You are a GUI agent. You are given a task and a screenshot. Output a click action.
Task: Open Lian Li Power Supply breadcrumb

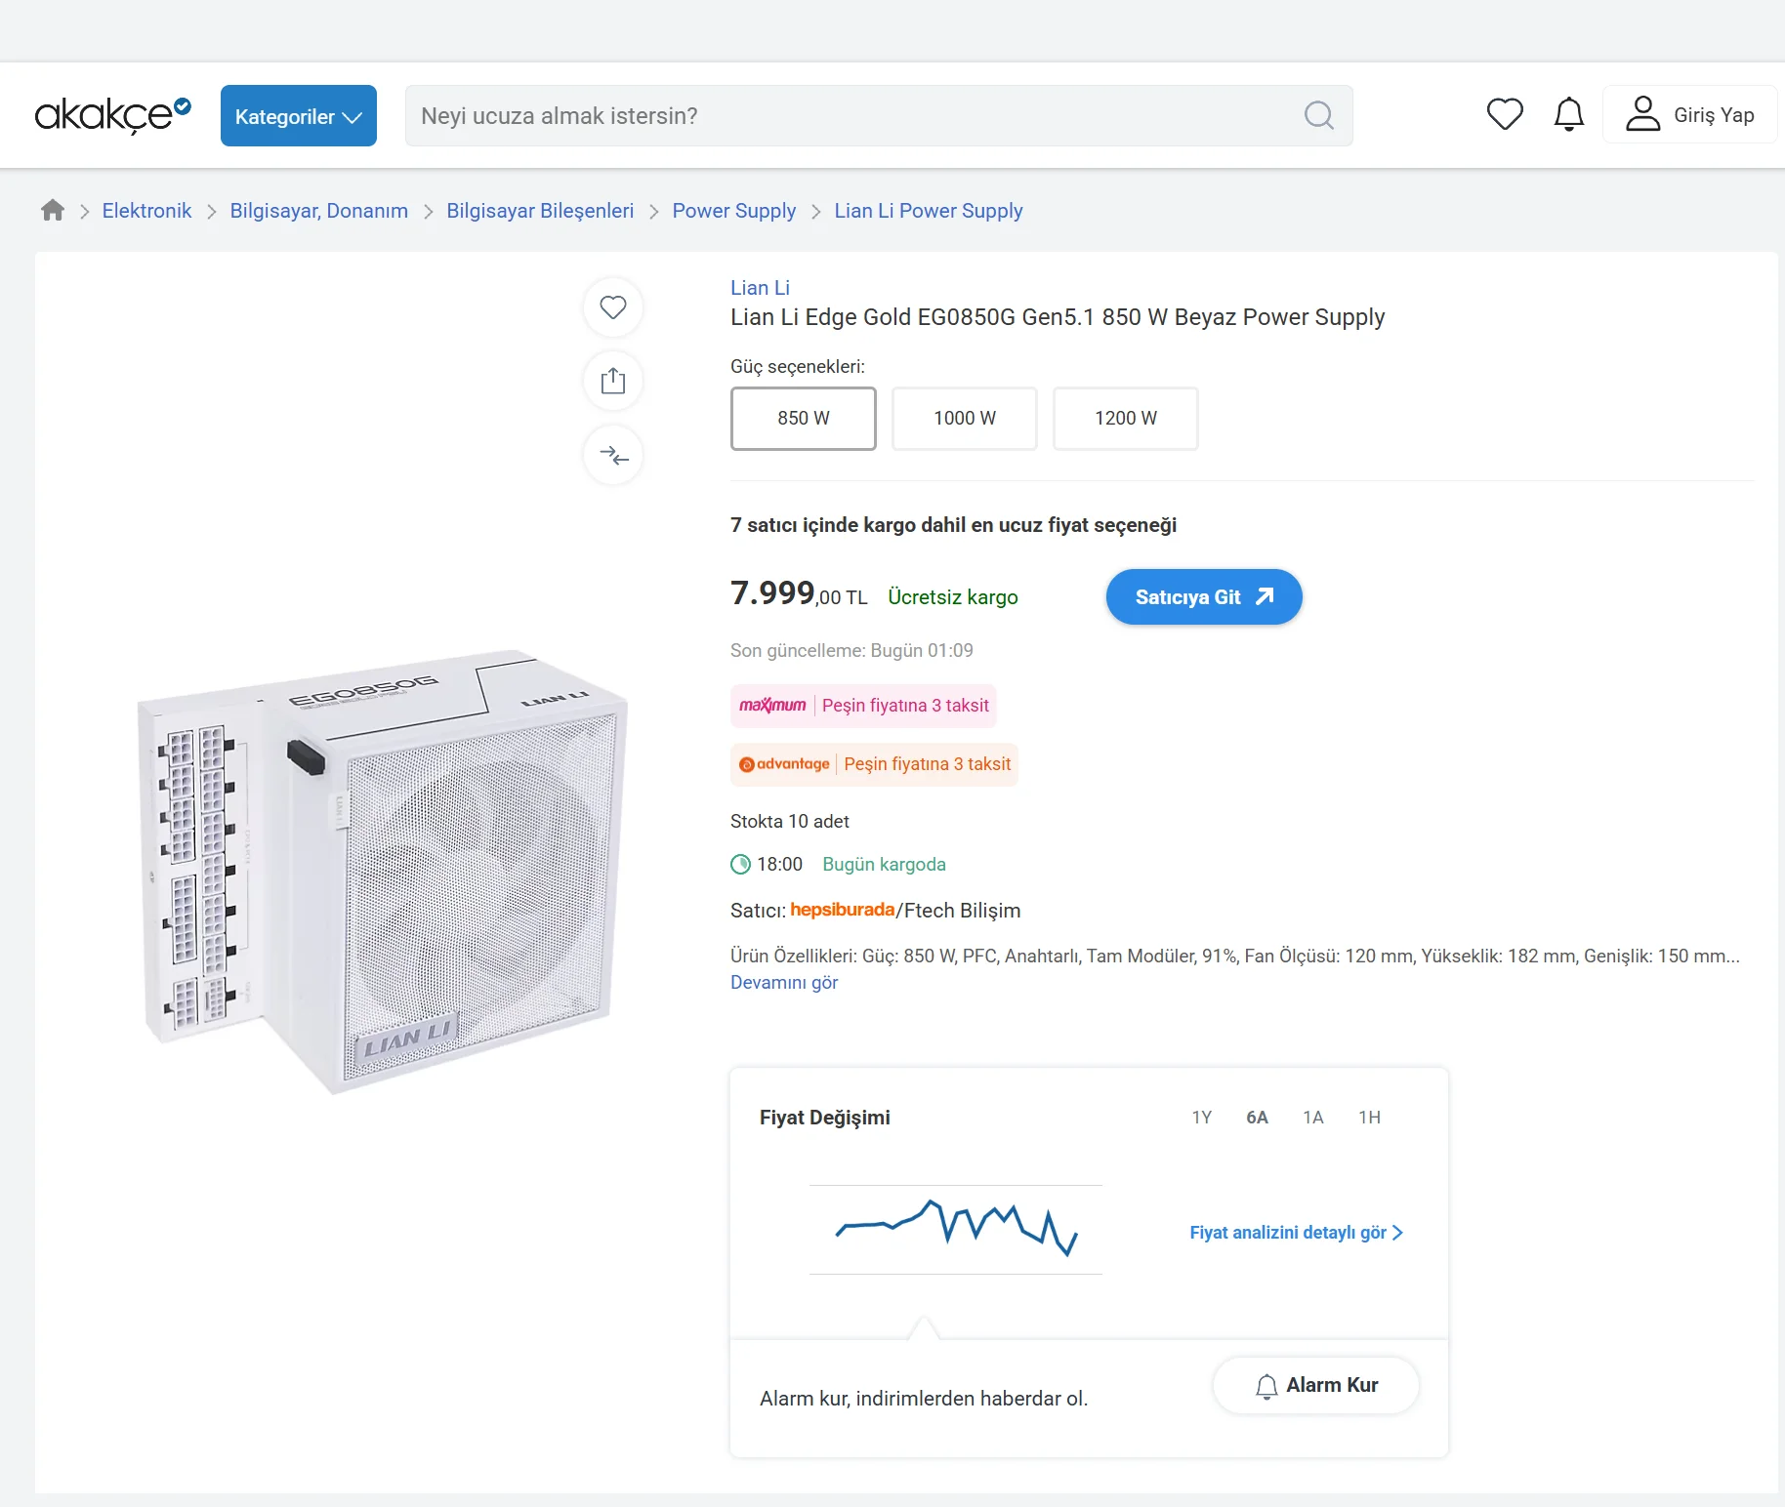pyautogui.click(x=929, y=211)
